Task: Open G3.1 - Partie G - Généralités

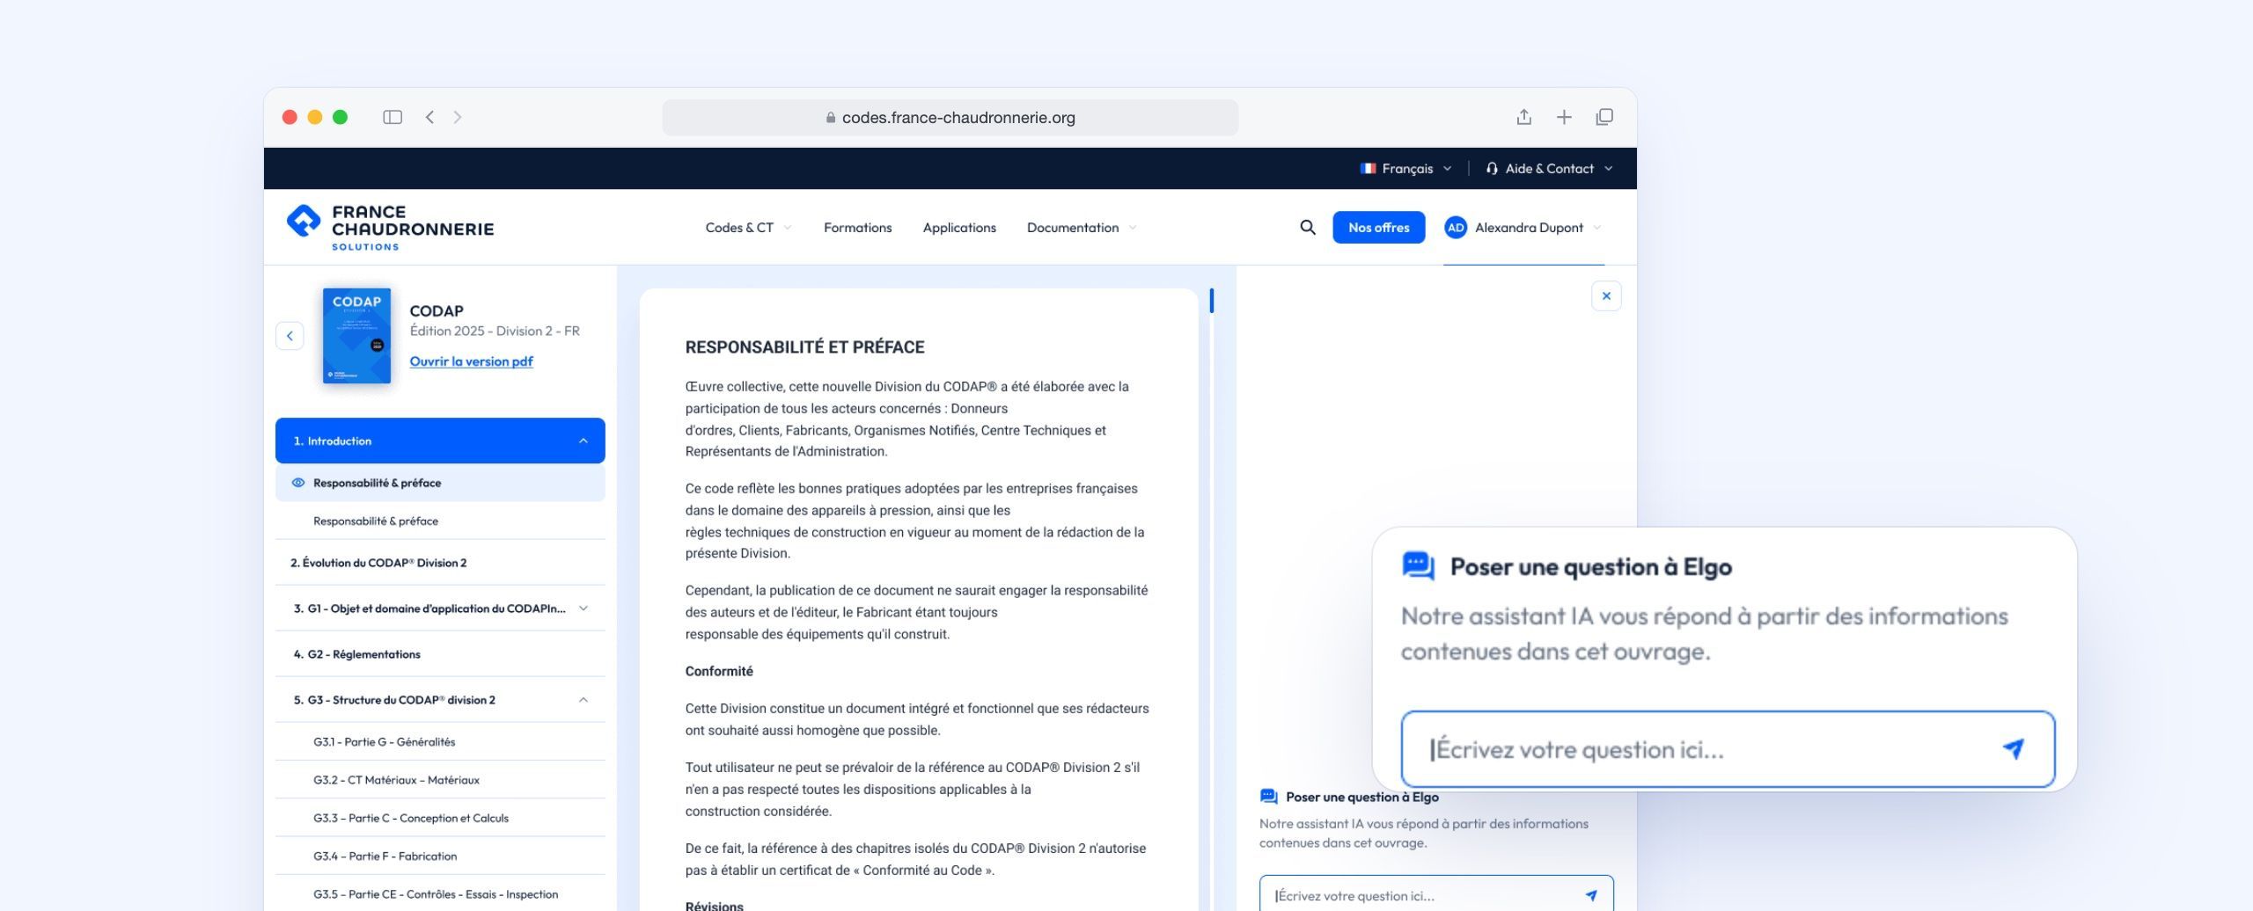Action: click(440, 742)
